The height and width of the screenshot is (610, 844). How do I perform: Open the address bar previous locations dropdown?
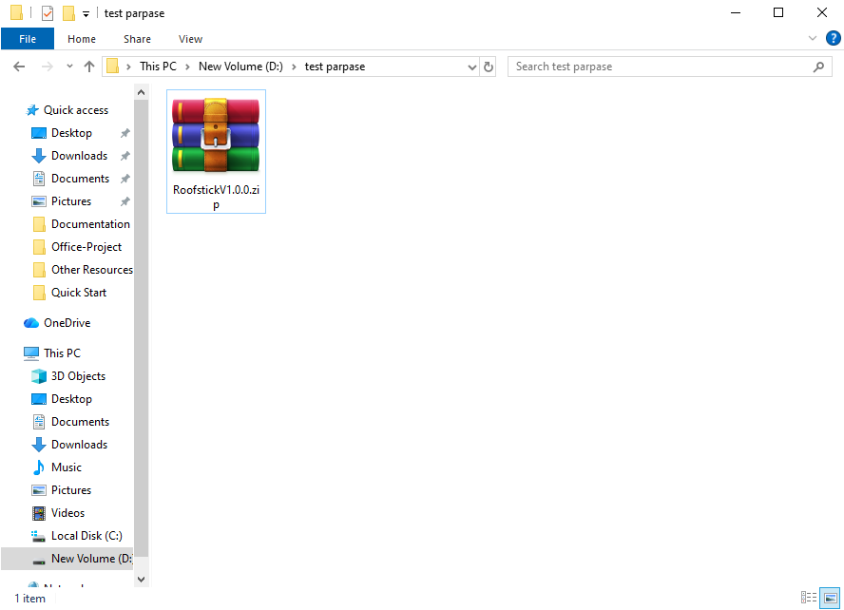[x=472, y=67]
